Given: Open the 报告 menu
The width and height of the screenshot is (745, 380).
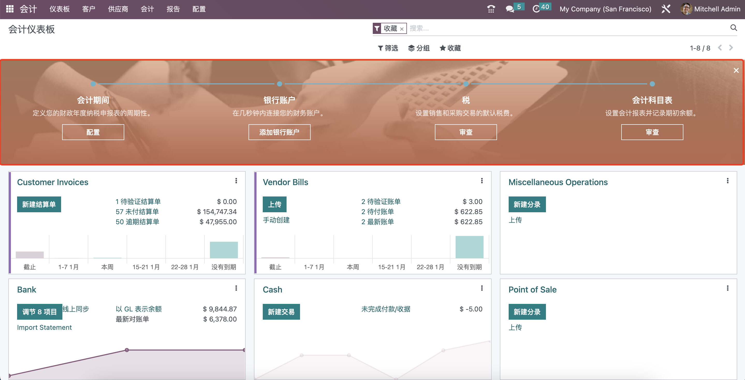Looking at the screenshot, I should pos(173,9).
